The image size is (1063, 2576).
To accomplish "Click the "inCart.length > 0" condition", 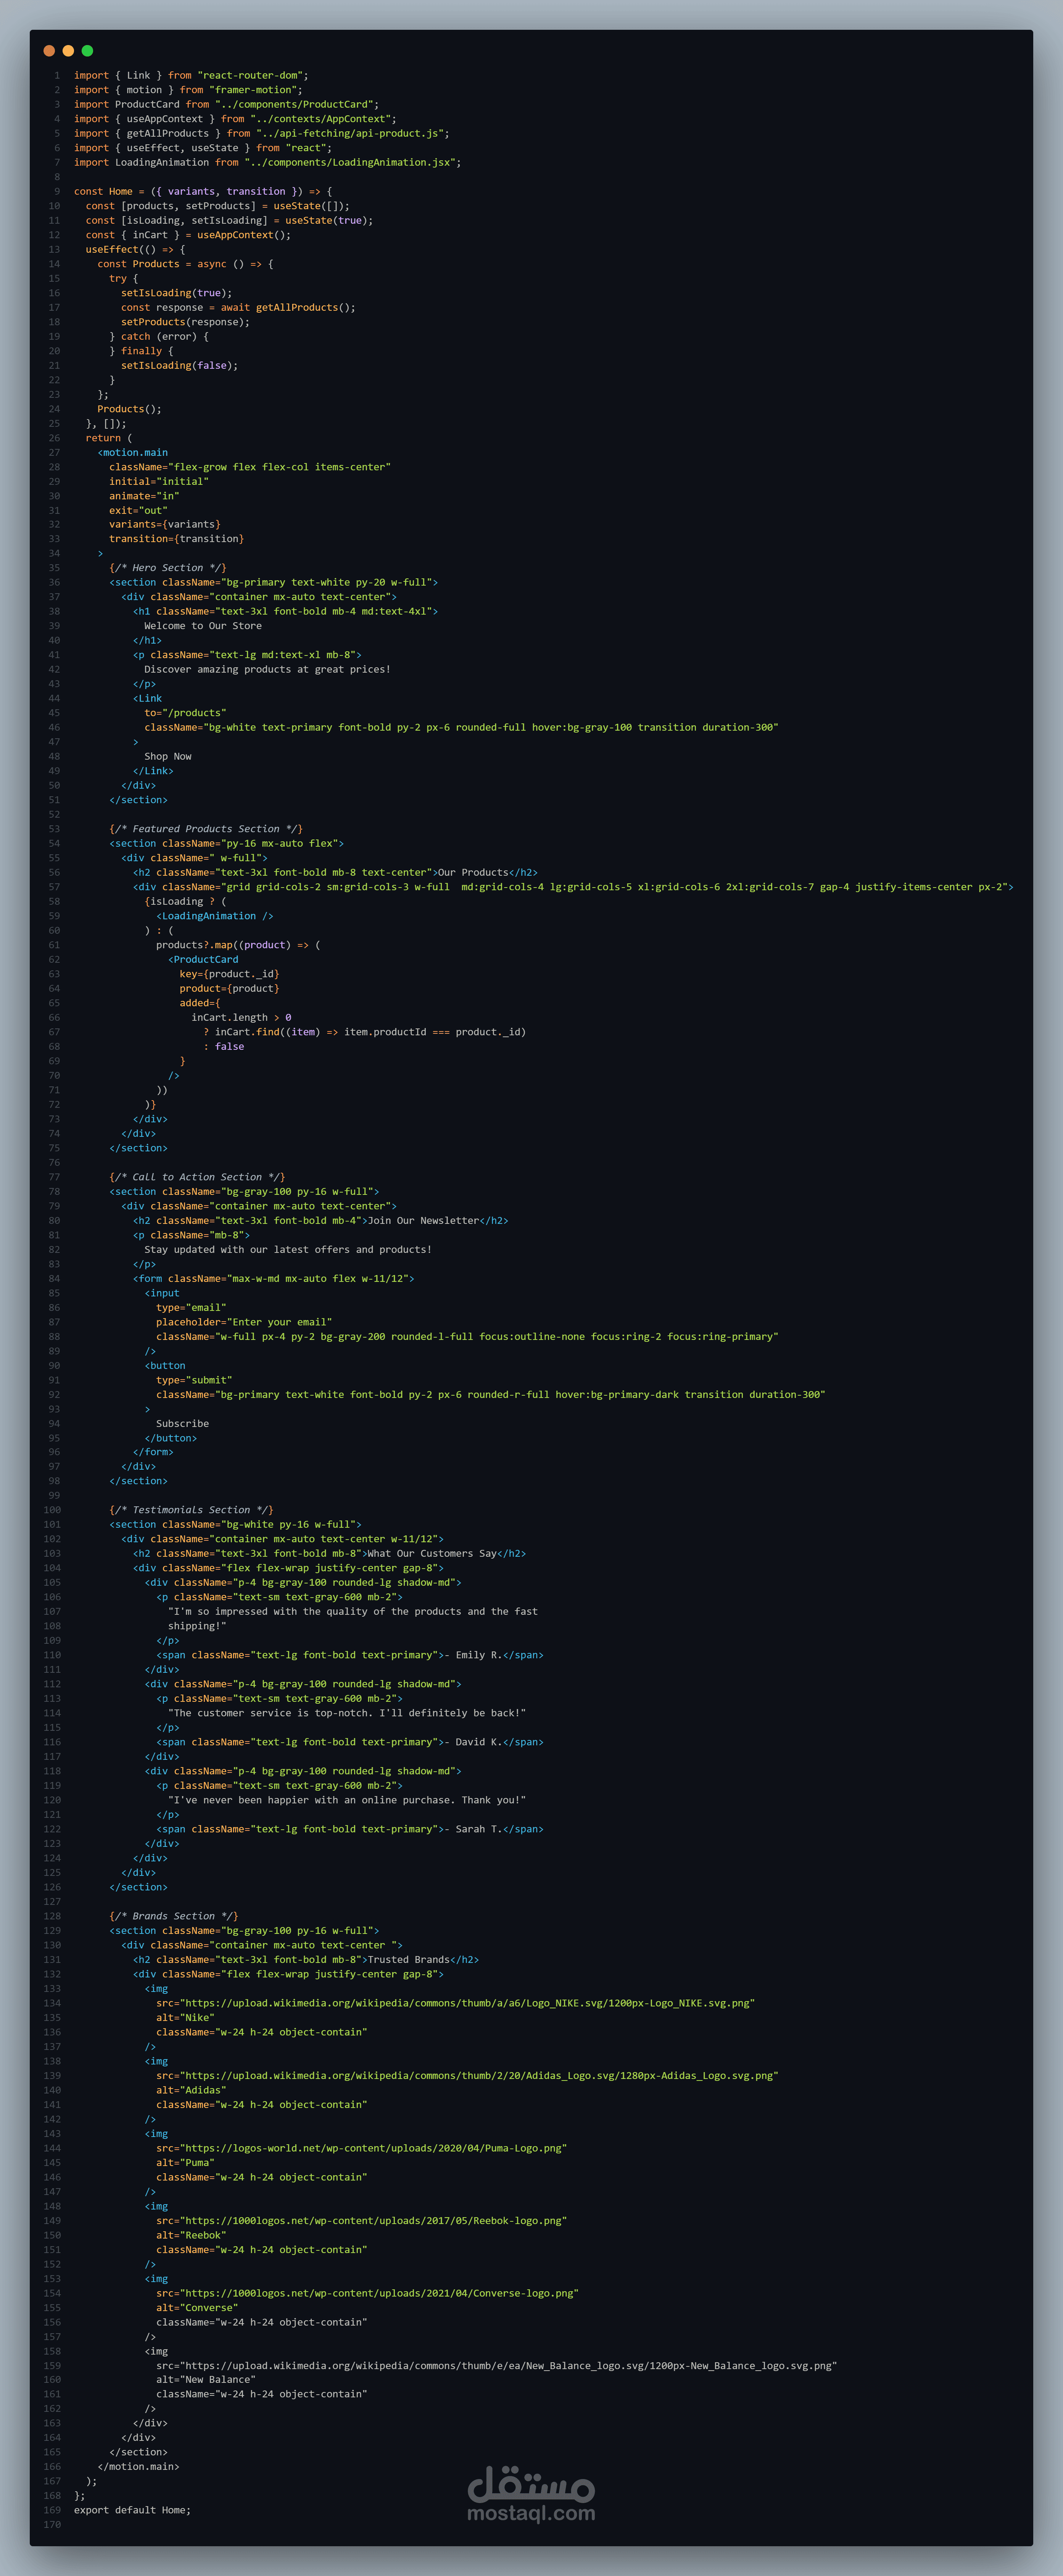I will [x=242, y=1018].
